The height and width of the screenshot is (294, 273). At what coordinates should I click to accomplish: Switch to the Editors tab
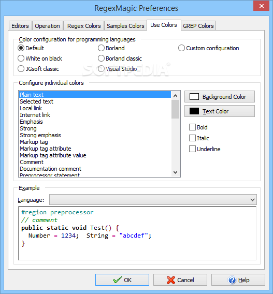point(20,26)
